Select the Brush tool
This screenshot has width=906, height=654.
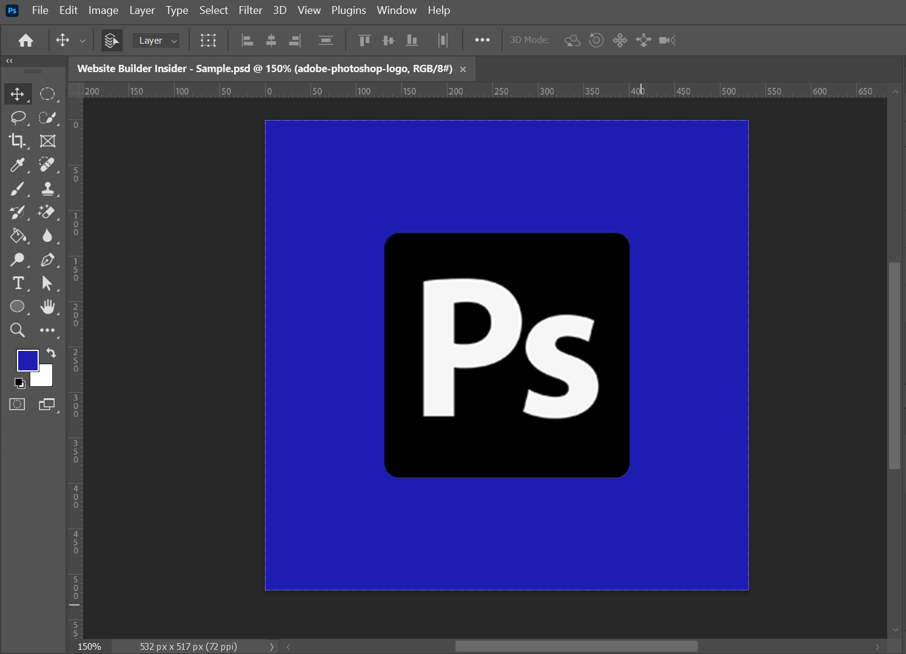(x=18, y=189)
